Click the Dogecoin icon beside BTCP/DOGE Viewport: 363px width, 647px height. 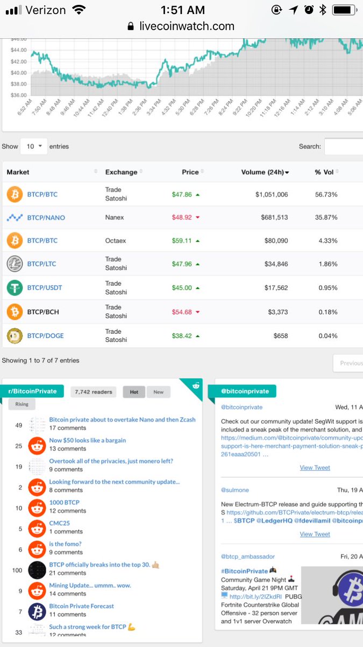point(15,335)
